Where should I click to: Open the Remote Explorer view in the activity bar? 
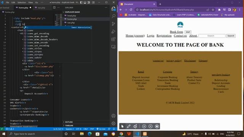(x=114, y=47)
